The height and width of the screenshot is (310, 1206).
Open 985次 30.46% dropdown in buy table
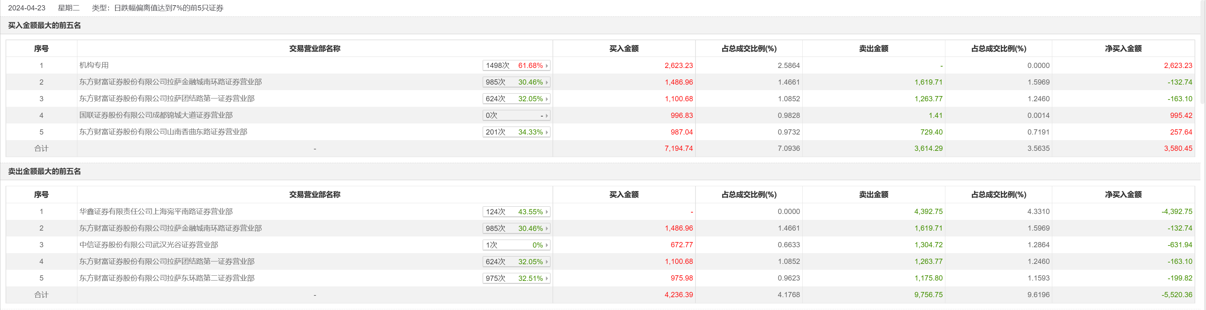(546, 82)
